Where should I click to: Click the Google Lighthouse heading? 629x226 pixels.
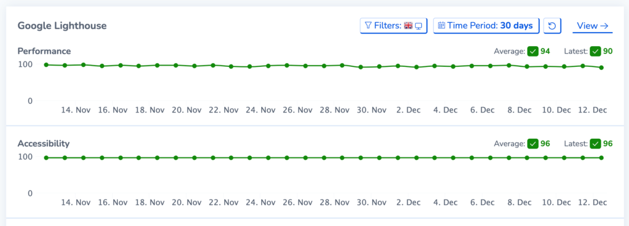click(x=62, y=26)
